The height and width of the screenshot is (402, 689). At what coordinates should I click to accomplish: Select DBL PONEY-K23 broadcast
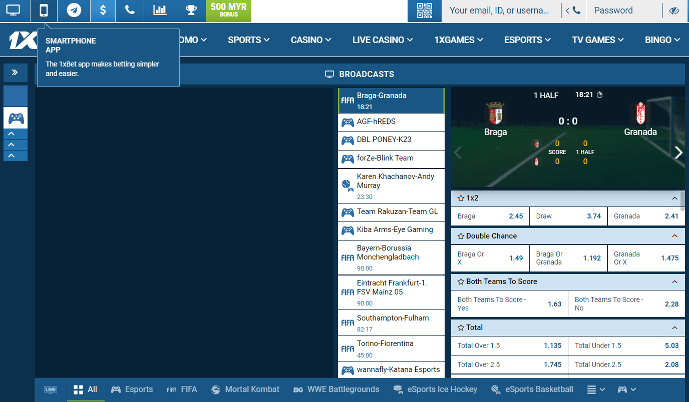point(391,141)
